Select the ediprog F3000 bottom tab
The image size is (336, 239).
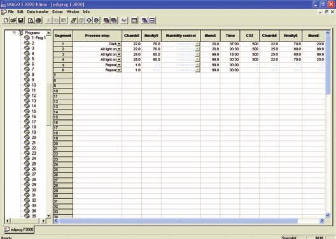point(19,229)
